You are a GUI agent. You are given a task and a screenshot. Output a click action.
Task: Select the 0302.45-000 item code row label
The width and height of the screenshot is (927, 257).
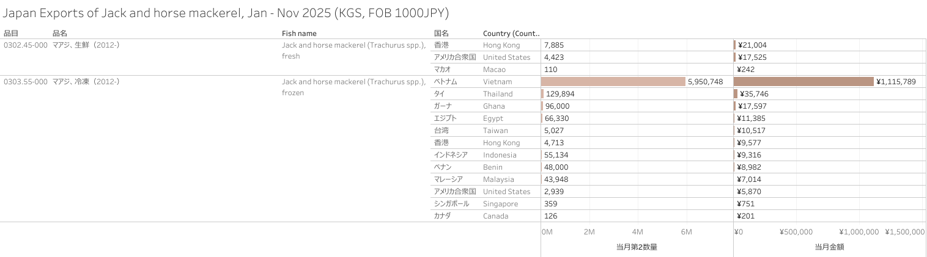coord(26,45)
